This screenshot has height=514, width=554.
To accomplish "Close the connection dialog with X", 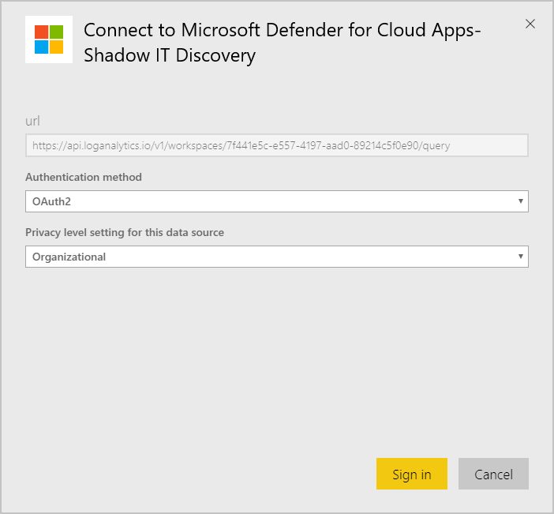I will click(530, 24).
